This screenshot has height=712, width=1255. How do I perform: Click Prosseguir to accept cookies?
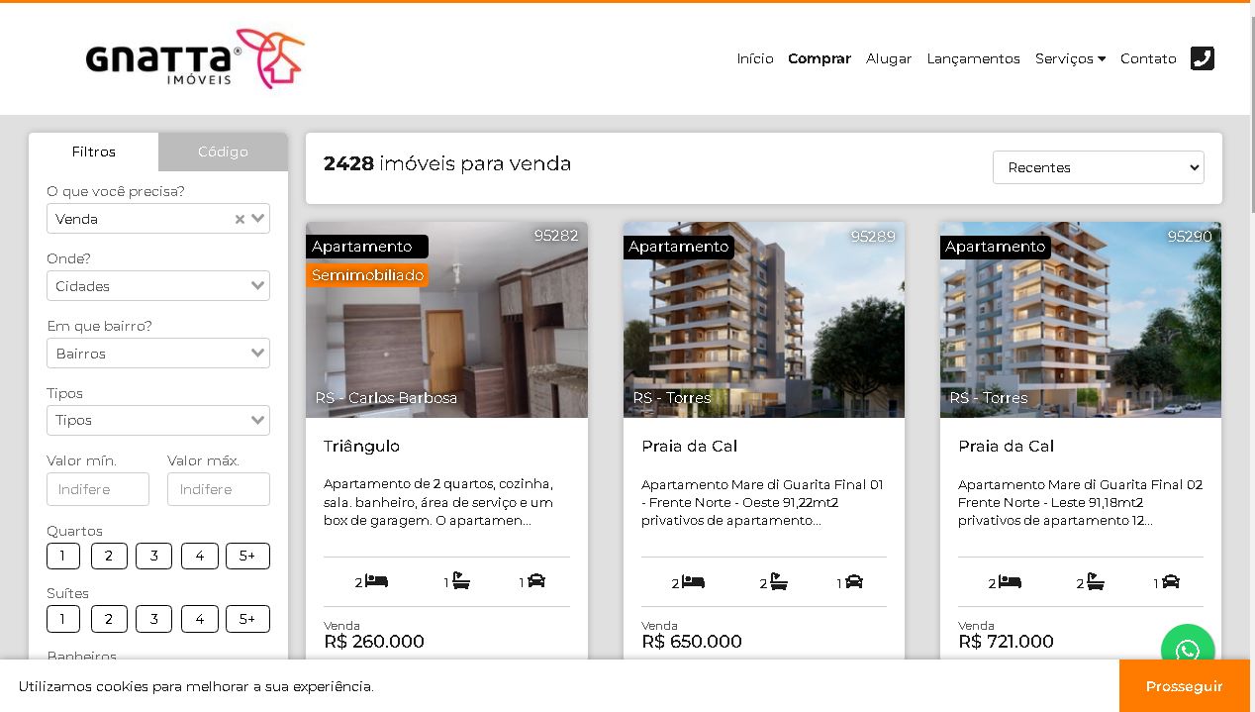point(1185,686)
